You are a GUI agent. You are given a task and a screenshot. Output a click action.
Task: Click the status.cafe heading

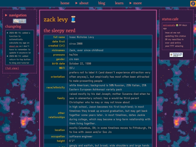170,19
